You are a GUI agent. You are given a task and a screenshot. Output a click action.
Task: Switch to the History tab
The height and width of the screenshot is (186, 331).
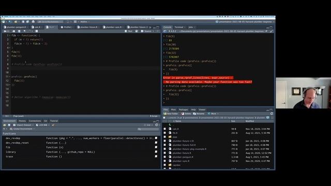pos(22,121)
